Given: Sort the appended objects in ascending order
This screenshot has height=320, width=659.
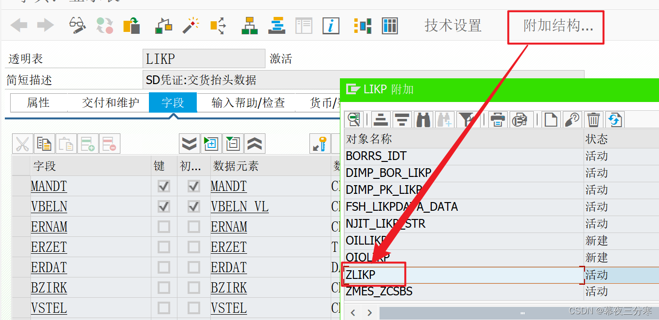Looking at the screenshot, I should (381, 119).
